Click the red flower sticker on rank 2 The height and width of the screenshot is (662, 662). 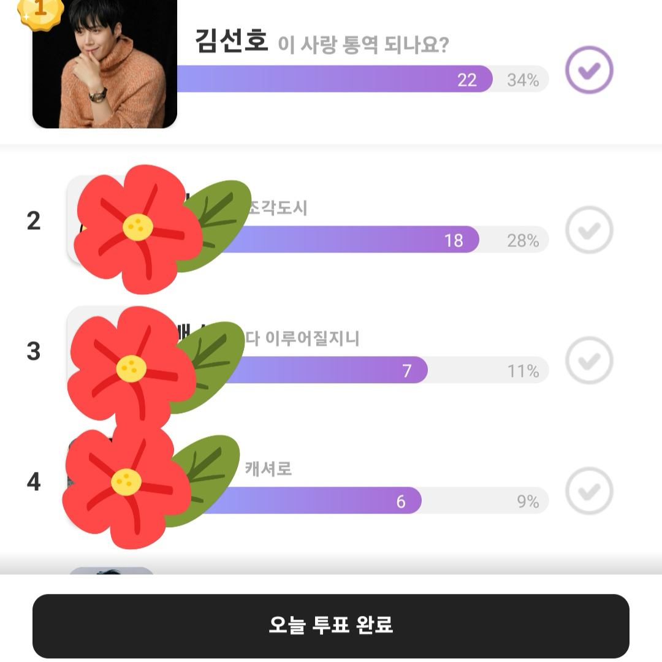pyautogui.click(x=138, y=228)
